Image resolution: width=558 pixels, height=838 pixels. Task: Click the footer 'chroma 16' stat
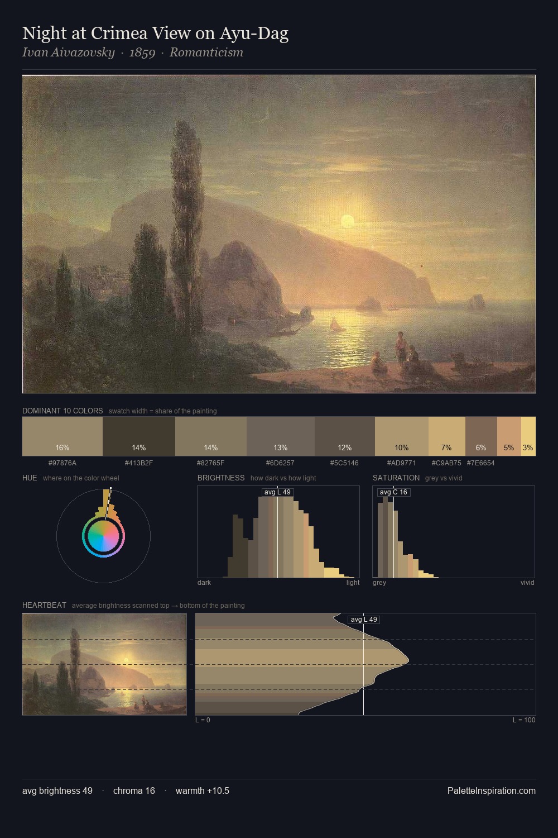pos(134,791)
